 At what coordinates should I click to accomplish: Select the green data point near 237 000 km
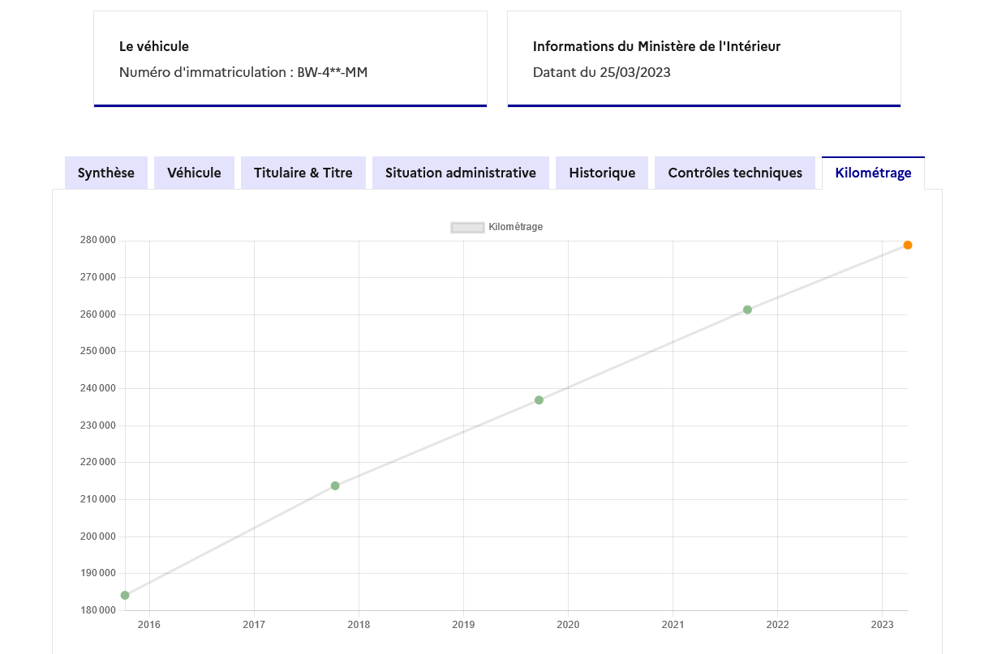[x=539, y=400]
